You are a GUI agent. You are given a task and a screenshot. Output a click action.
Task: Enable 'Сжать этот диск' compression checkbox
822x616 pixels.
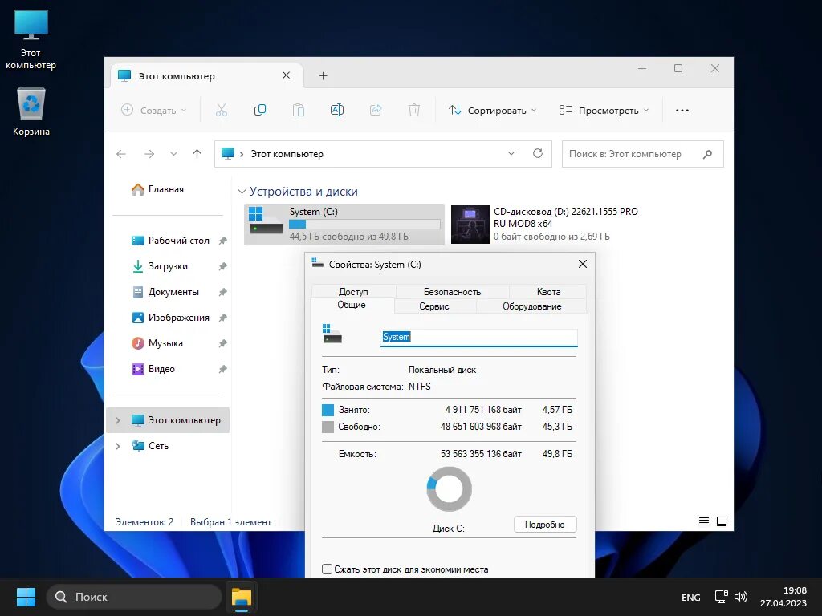tap(328, 569)
